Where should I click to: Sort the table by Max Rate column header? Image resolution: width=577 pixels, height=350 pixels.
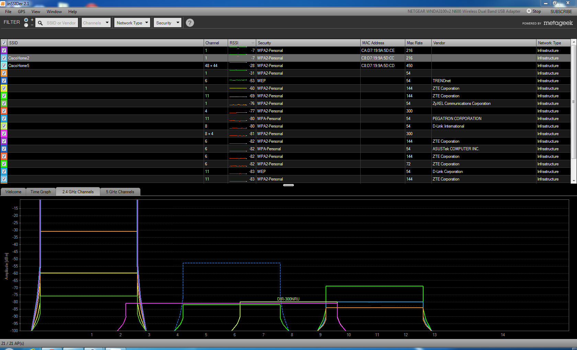coord(418,43)
